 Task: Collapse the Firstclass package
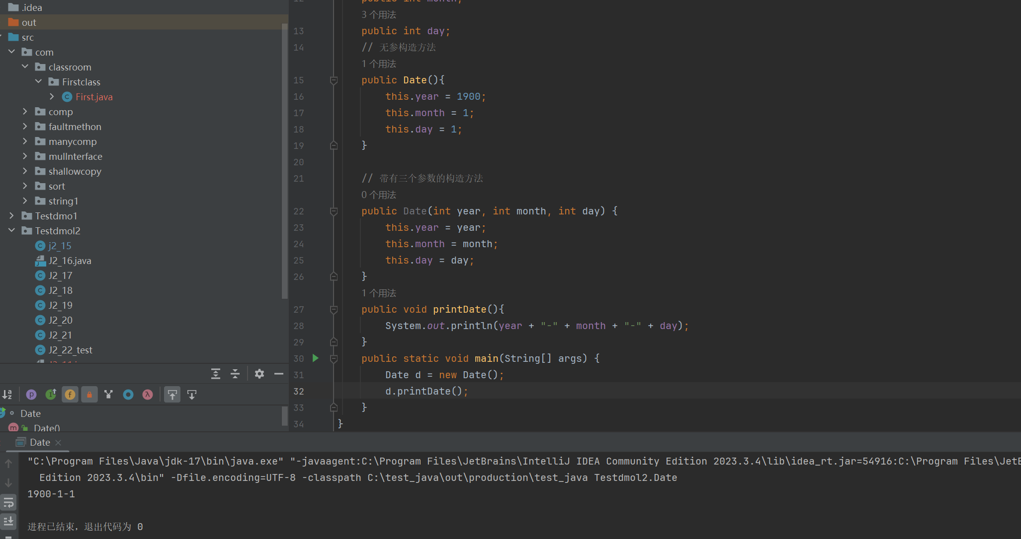click(38, 82)
